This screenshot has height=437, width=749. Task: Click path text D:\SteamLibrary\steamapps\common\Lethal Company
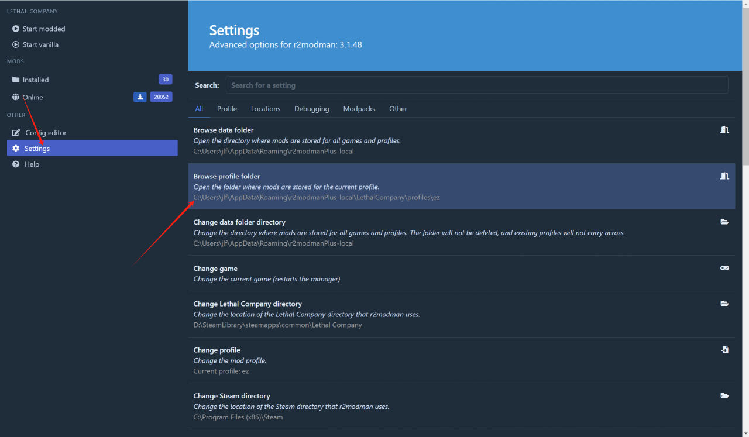[x=277, y=325]
